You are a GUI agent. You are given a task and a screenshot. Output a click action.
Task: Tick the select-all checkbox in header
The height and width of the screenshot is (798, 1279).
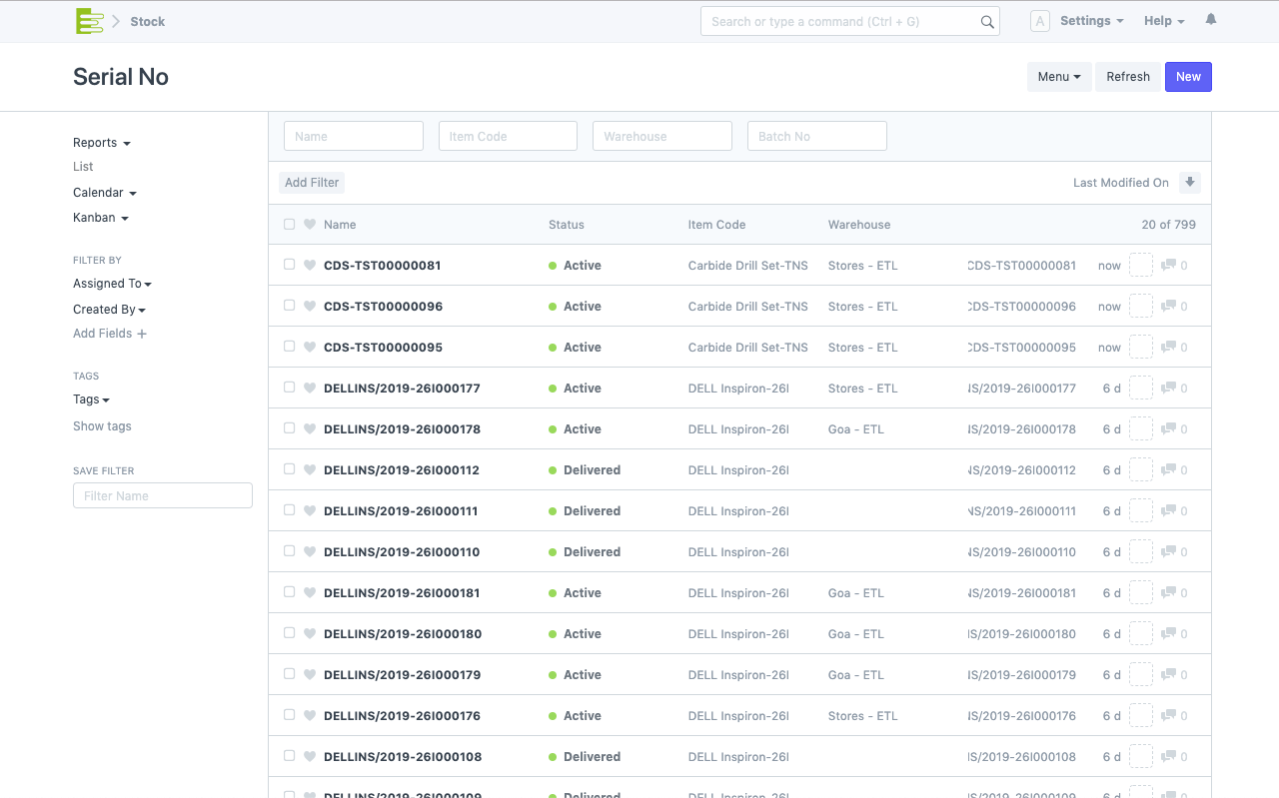pyautogui.click(x=290, y=225)
